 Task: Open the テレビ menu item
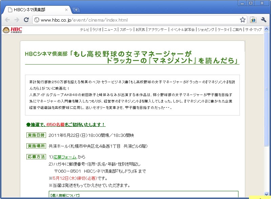85,29
